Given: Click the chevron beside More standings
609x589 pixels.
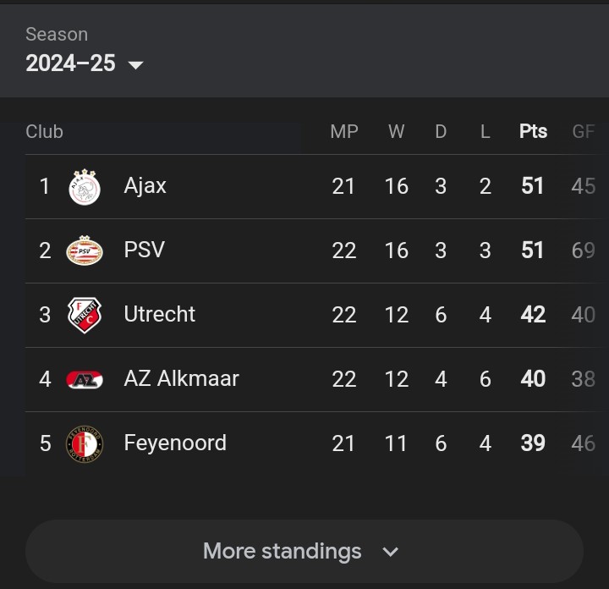Looking at the screenshot, I should tap(390, 552).
